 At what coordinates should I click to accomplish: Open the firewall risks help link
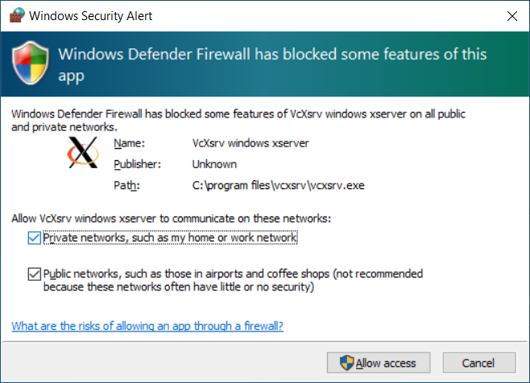click(147, 326)
